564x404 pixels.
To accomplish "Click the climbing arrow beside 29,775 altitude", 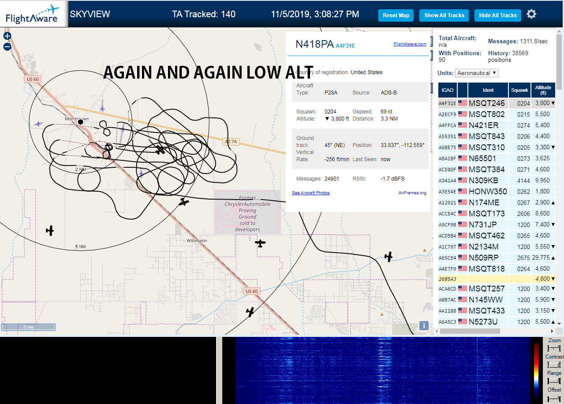I will pos(553,258).
